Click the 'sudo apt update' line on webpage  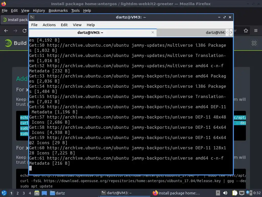pyautogui.click(x=36, y=186)
